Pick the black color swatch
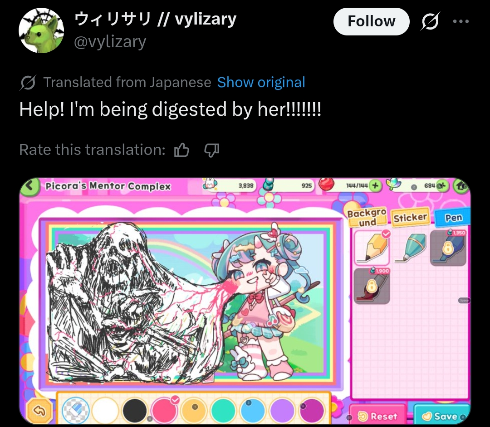 click(135, 410)
